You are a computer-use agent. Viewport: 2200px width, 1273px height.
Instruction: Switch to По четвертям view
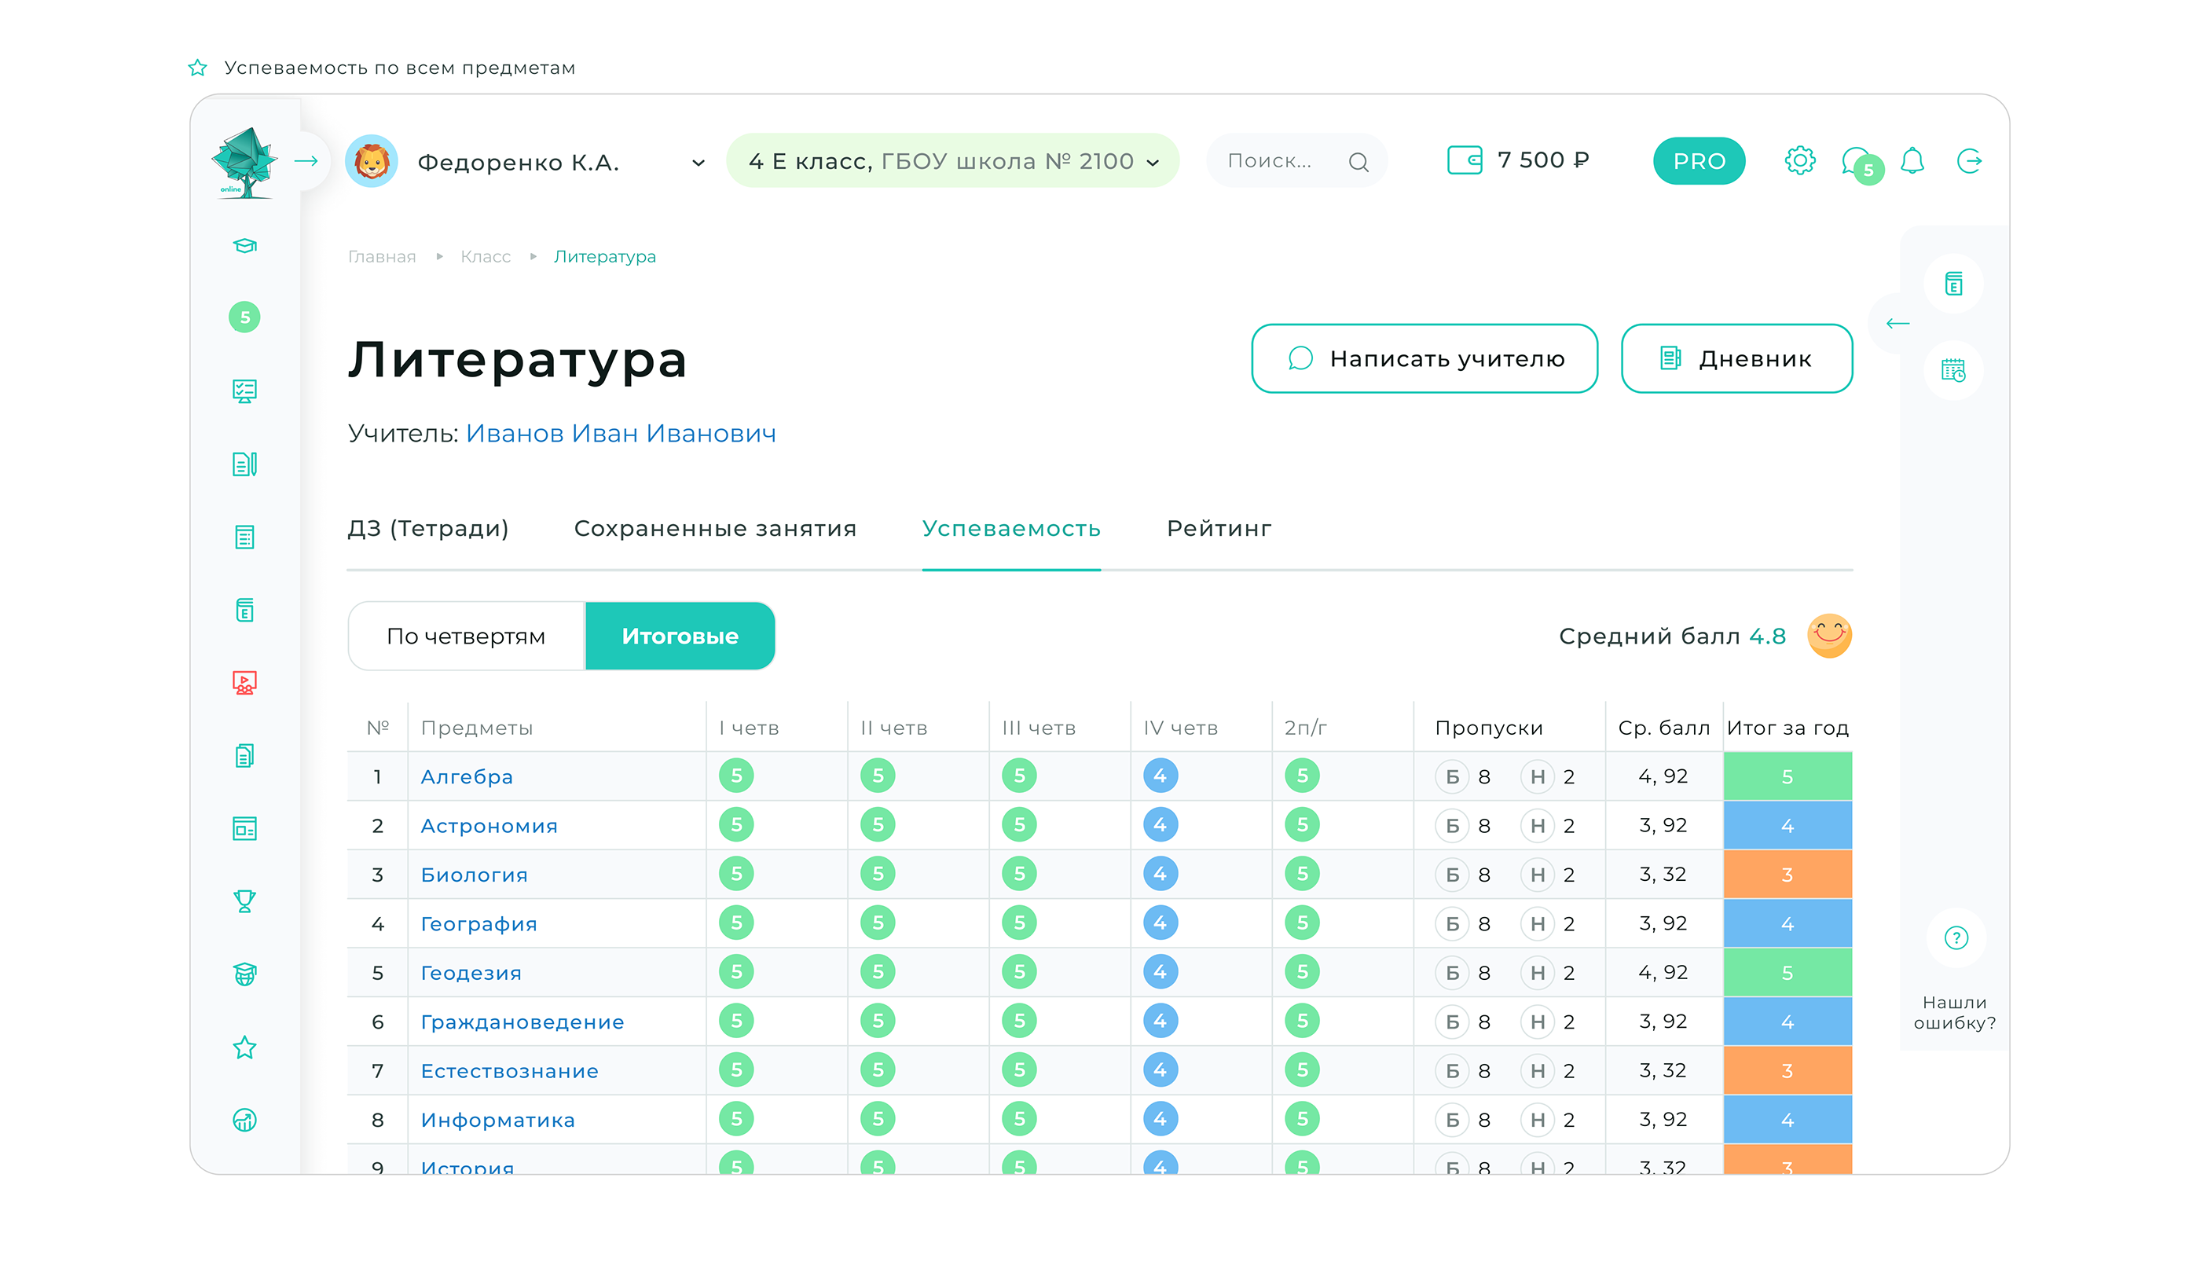pyautogui.click(x=465, y=636)
